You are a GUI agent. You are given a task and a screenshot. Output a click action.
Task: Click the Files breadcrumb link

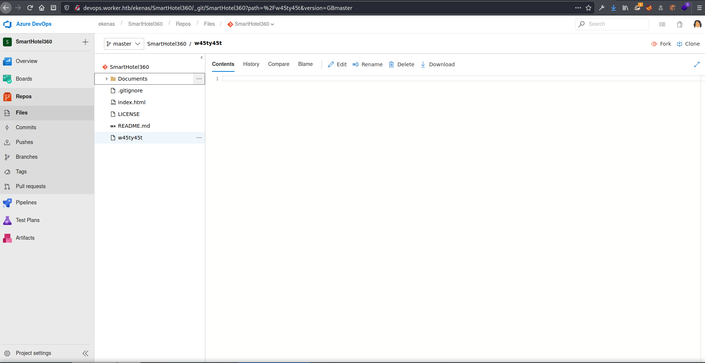coord(209,24)
